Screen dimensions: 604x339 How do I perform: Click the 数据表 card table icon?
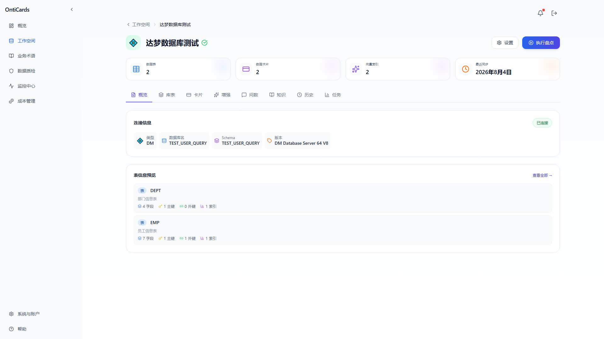(136, 69)
